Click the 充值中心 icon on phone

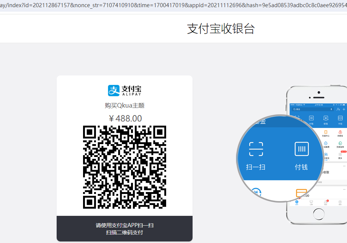[x=325, y=133]
